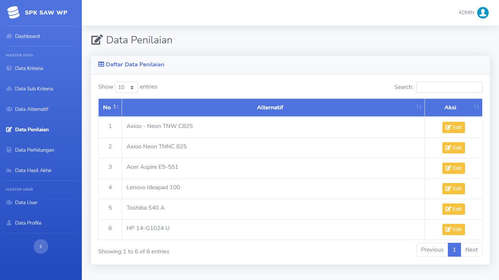Click the MASTER USER section label

[x=19, y=190]
